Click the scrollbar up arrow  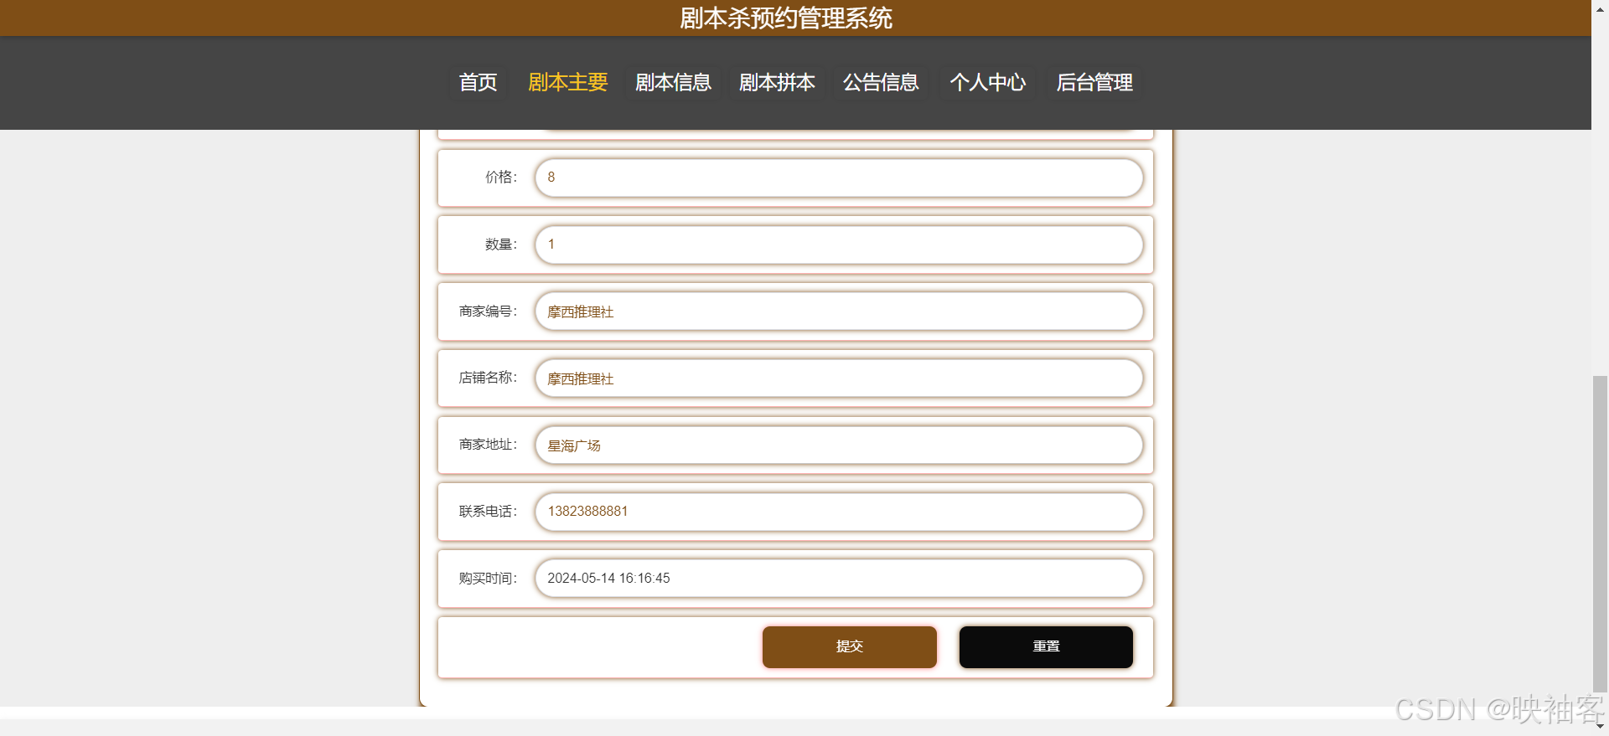(x=1600, y=8)
